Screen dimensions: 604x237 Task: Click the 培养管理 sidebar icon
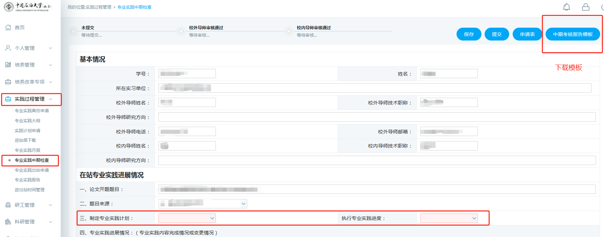pyautogui.click(x=8, y=65)
